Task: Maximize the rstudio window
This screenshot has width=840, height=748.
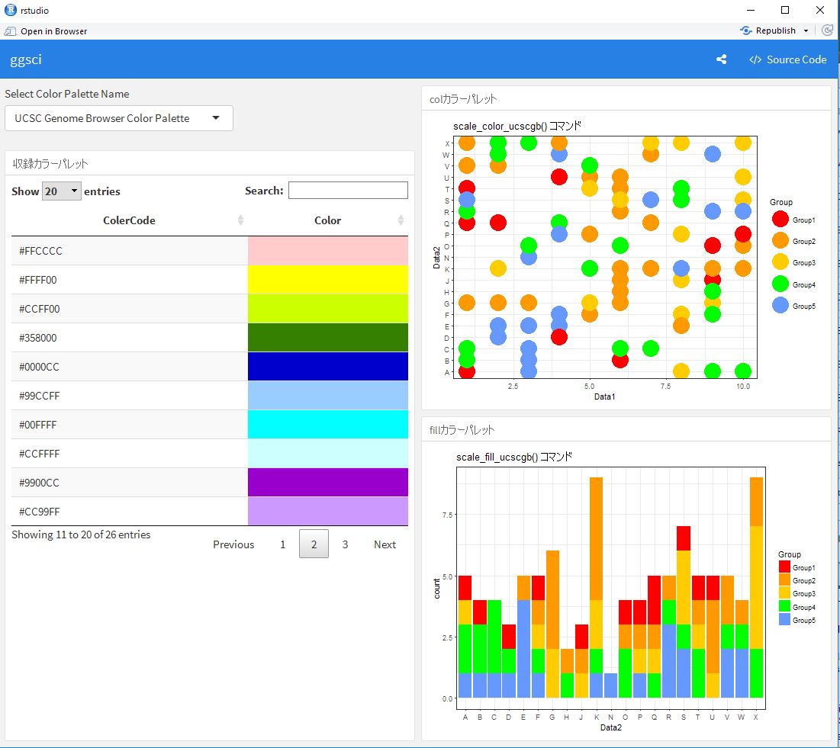Action: 785,10
